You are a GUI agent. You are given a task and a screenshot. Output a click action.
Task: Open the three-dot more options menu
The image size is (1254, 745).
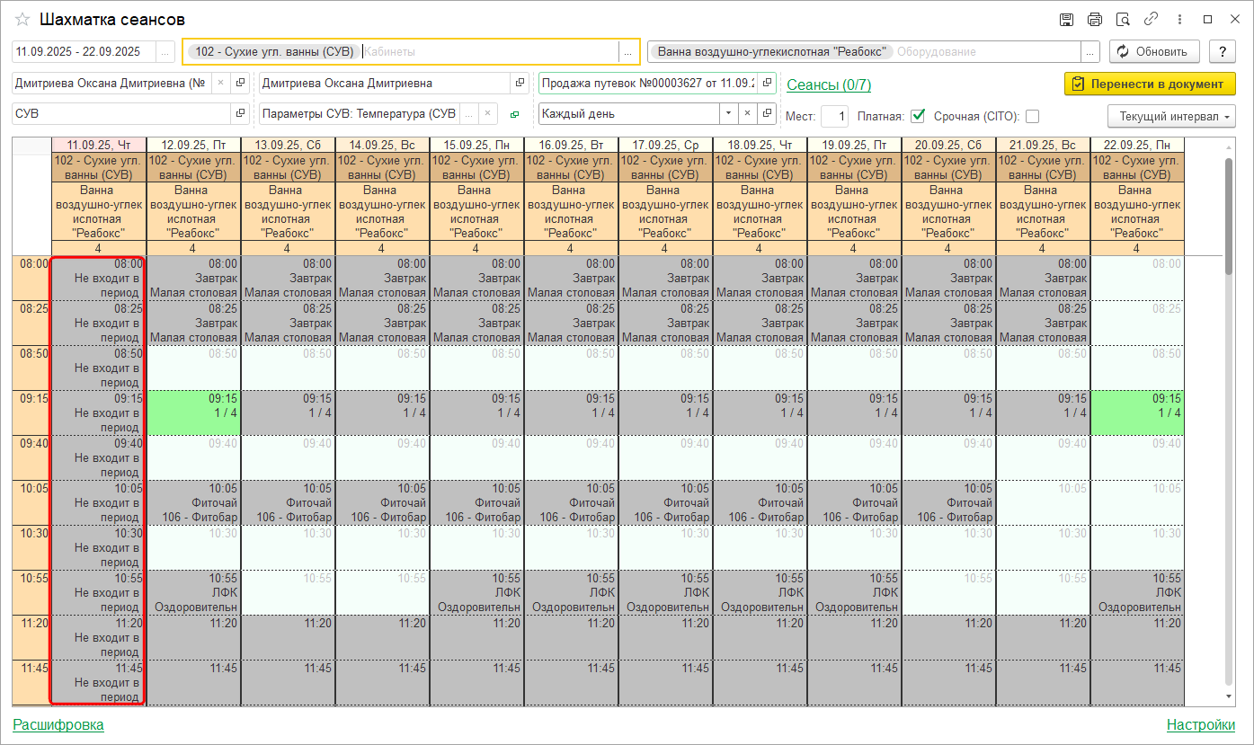1178,20
